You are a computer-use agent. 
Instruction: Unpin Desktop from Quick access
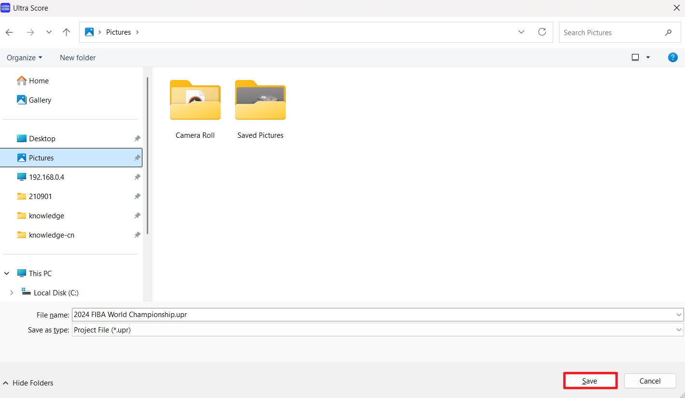tap(137, 138)
